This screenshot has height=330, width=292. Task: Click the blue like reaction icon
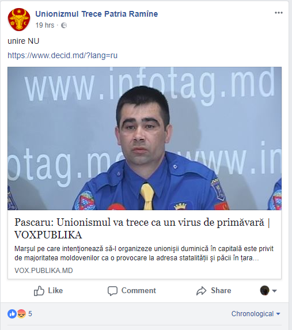point(12,314)
